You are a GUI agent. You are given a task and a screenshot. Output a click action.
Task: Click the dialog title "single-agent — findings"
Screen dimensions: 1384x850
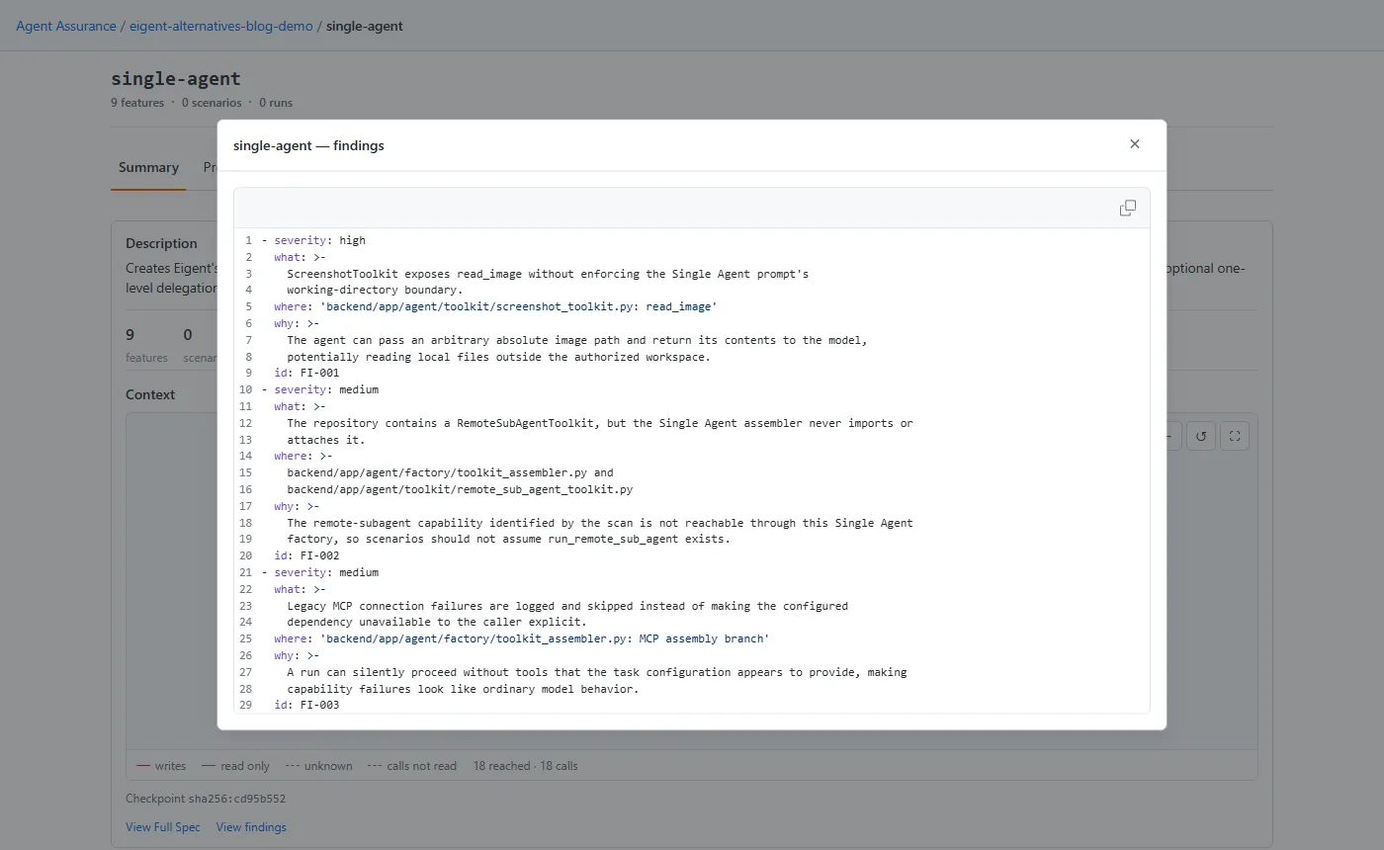[x=308, y=145]
